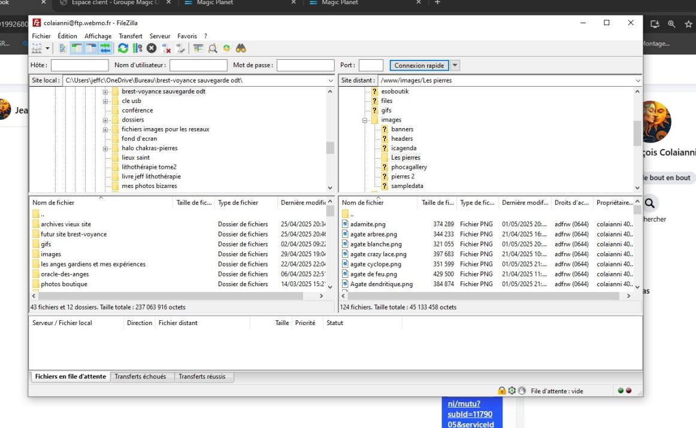
Task: Open the Fichier menu
Action: point(41,36)
